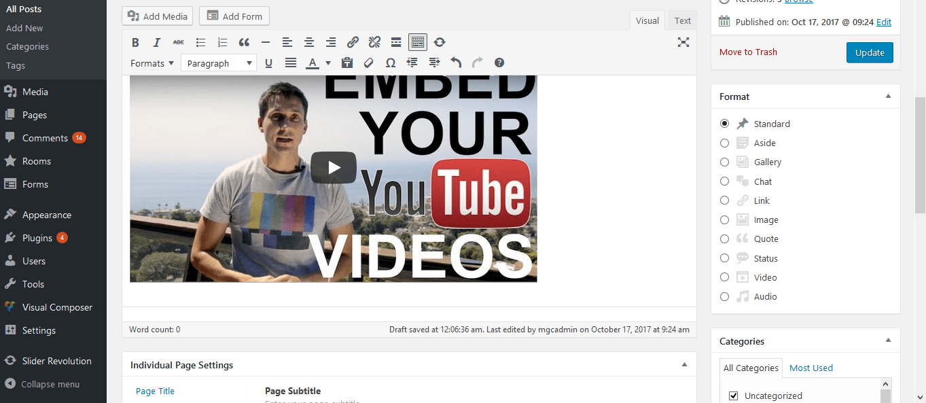Open the Most Used categories tab

811,368
